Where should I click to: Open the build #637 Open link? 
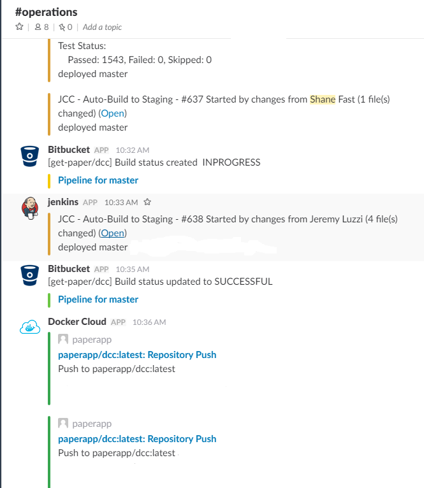(x=113, y=113)
